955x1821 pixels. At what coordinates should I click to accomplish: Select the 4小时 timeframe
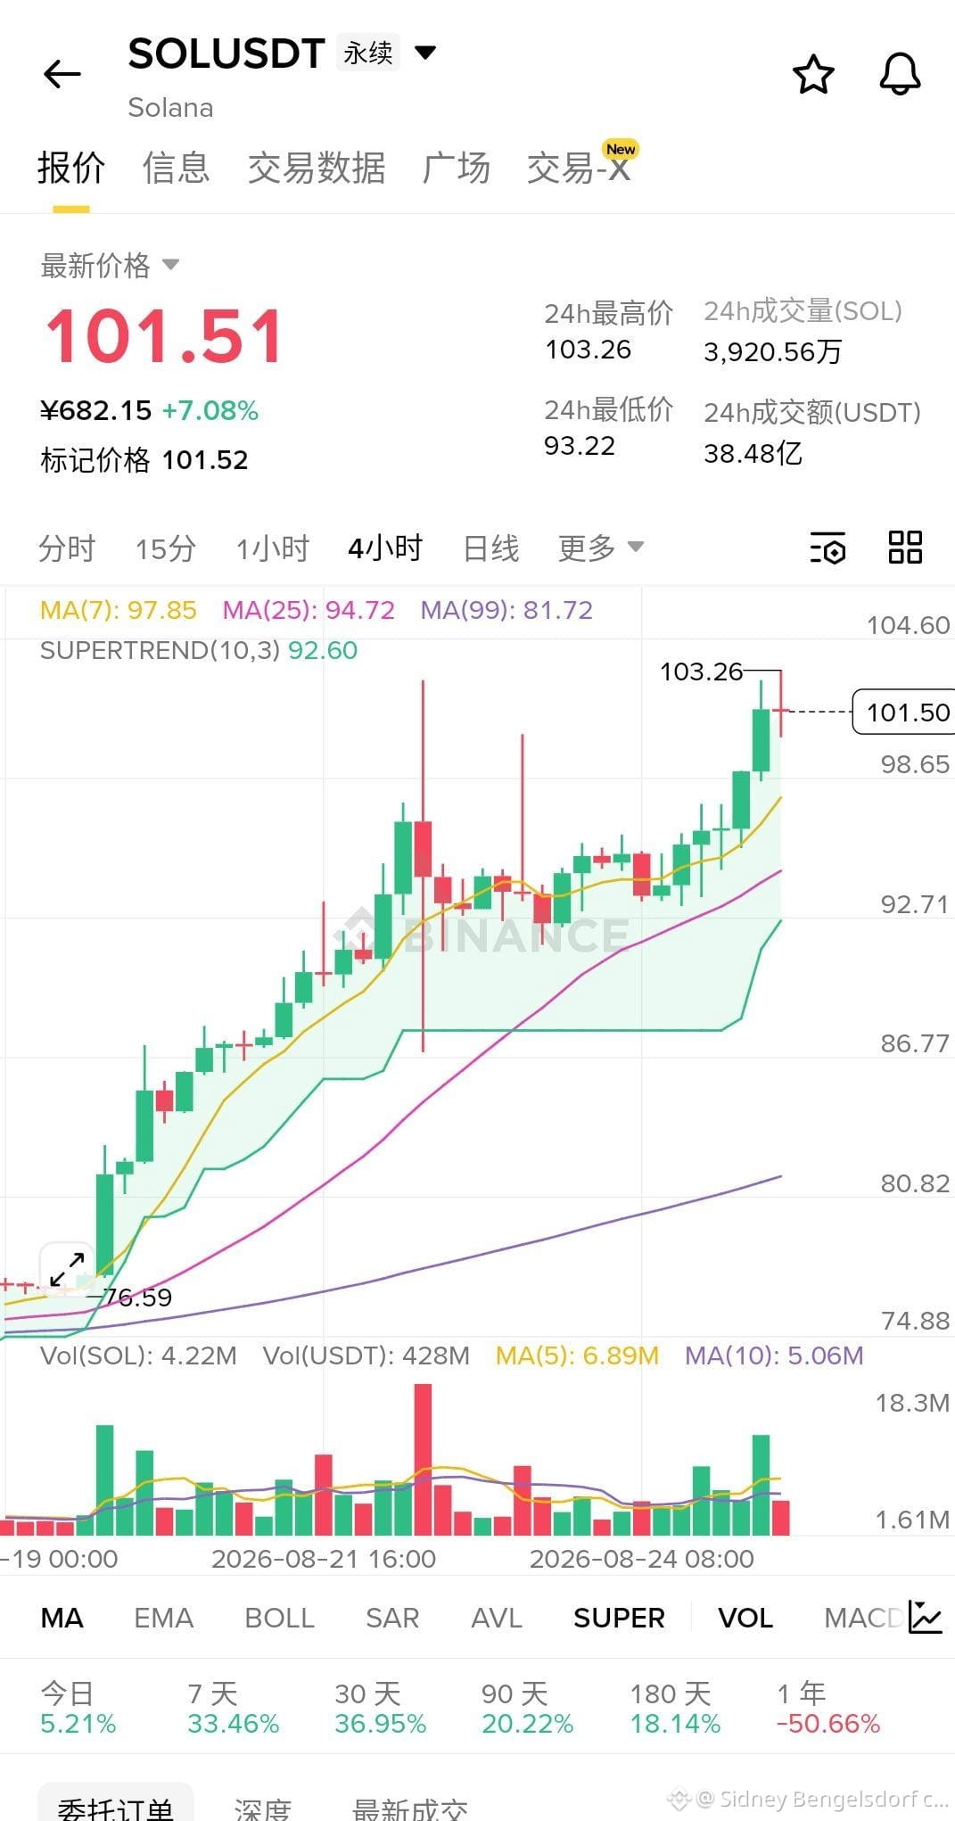[x=385, y=548]
